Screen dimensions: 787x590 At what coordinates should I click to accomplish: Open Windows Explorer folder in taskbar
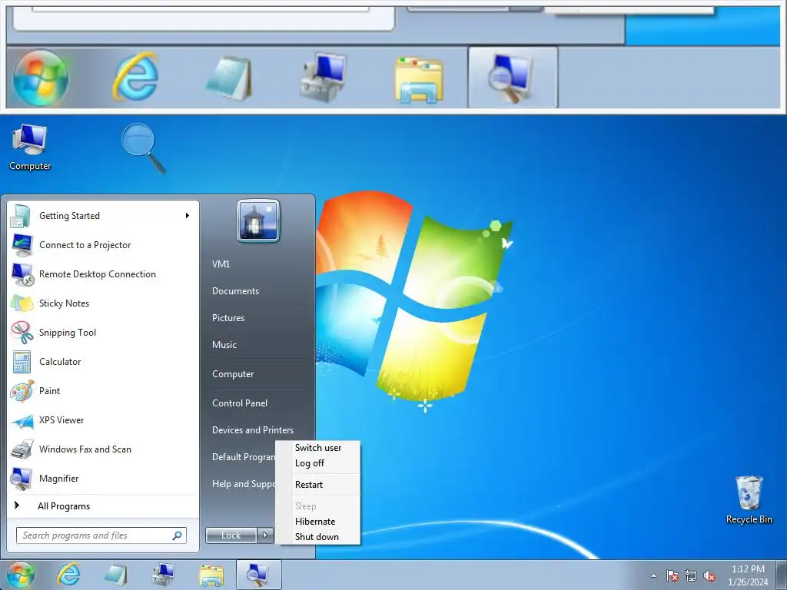tap(211, 575)
